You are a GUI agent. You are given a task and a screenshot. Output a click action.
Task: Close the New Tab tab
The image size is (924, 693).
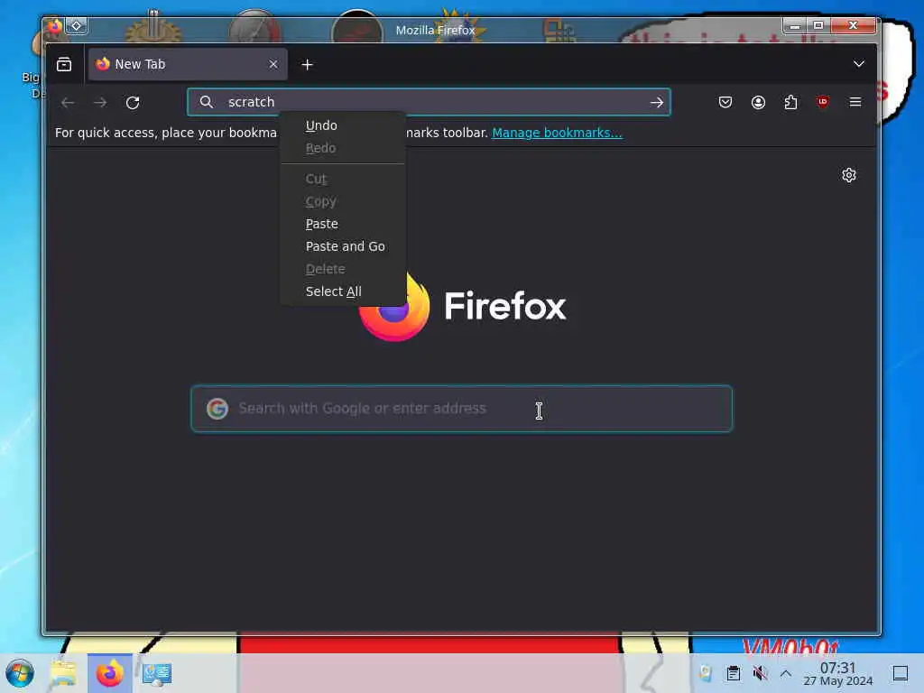[x=273, y=64]
